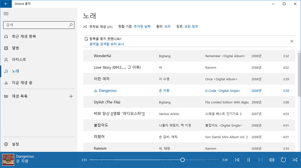Image resolution: width=301 pixels, height=168 pixels.
Task: Open 지금 재생 중 view
Action: [39, 82]
